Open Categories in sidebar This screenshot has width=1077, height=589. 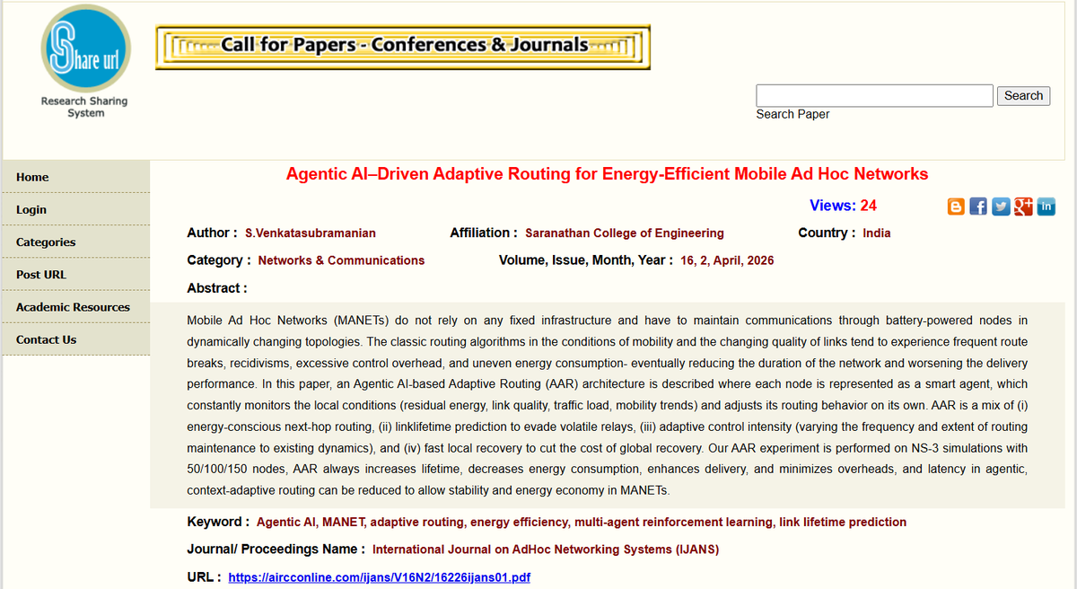(x=75, y=242)
